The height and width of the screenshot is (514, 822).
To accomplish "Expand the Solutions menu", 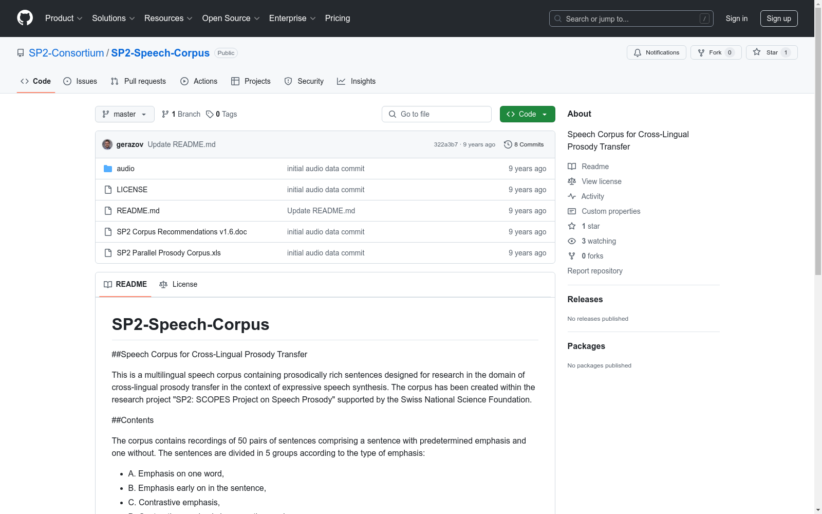I will (114, 18).
